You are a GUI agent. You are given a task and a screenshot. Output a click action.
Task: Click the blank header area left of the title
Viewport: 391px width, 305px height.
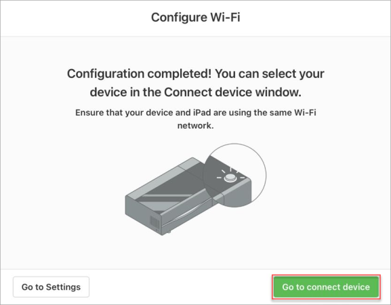click(75, 18)
